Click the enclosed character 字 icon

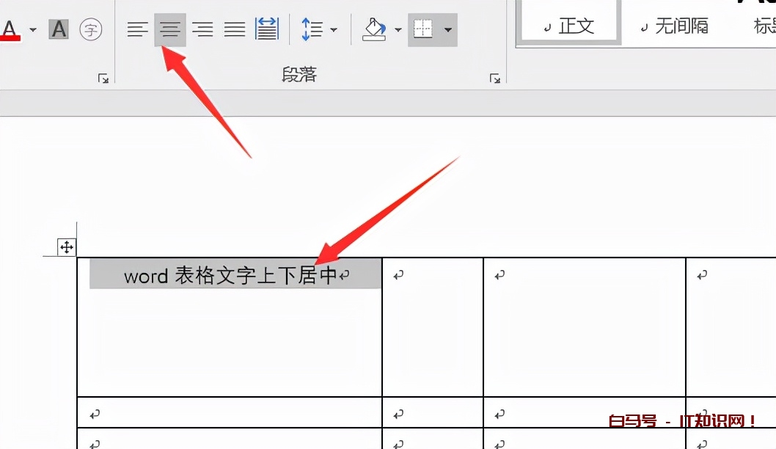[91, 30]
